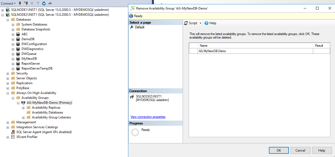This screenshot has height=157, width=335.
Task: Click the wrench icon beside Default page
Action: [132, 27]
